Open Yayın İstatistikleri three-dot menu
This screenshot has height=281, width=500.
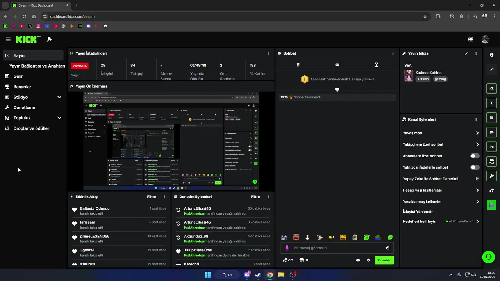pyautogui.click(x=268, y=53)
